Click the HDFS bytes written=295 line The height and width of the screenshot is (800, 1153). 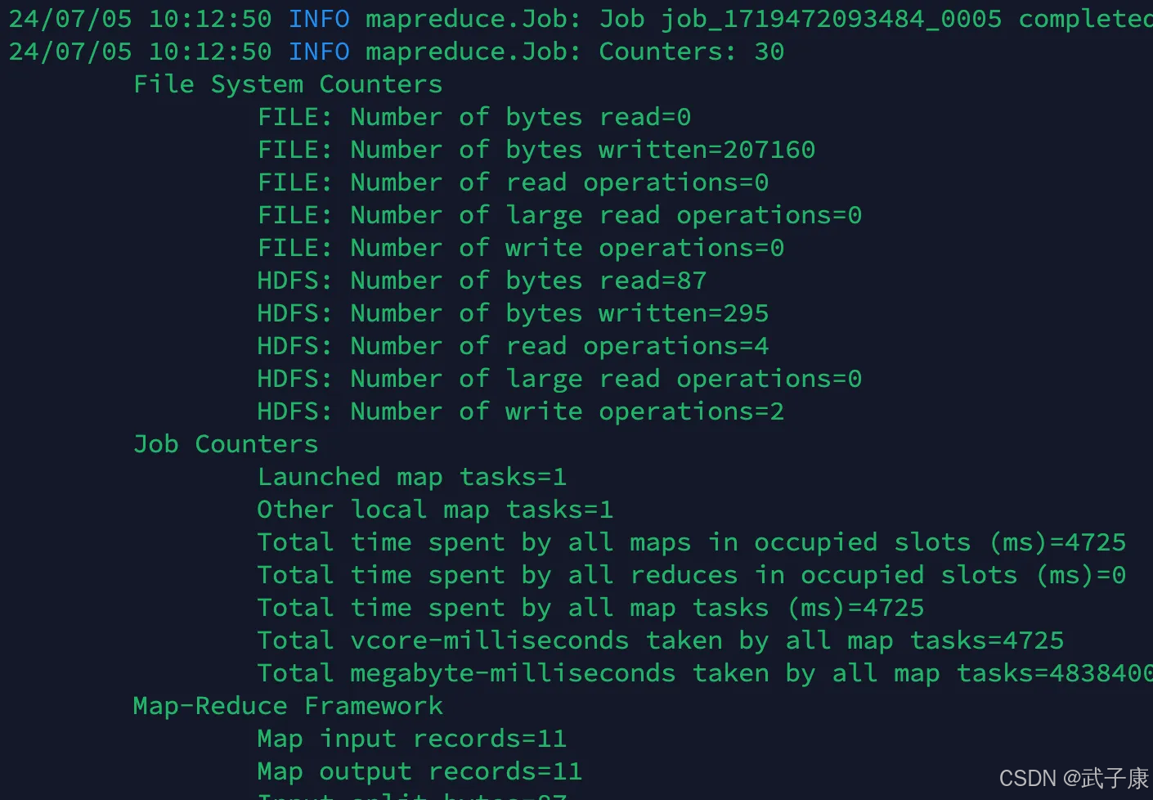pos(513,313)
